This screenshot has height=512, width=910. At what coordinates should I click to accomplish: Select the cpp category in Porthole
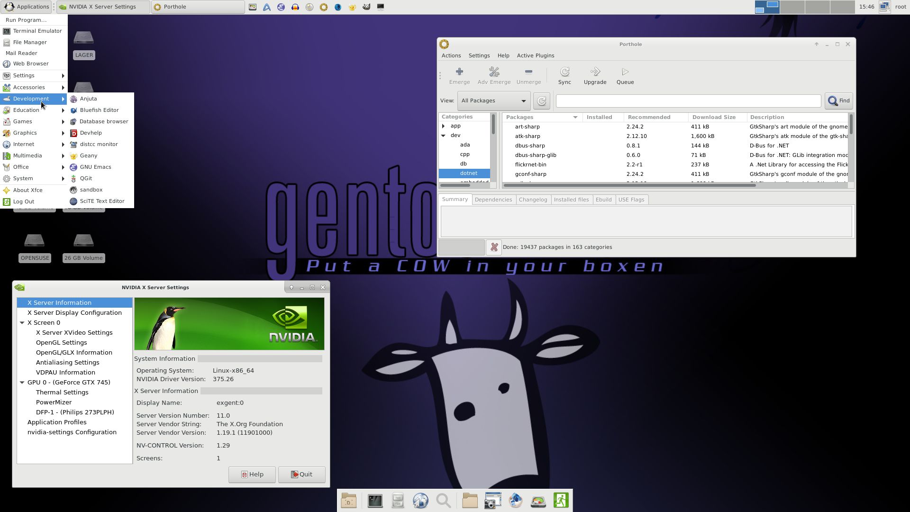464,155
